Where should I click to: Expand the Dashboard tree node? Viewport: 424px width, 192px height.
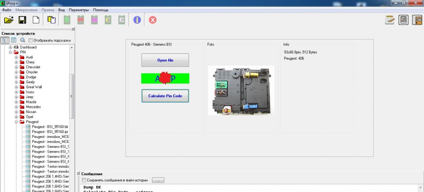coord(11,47)
